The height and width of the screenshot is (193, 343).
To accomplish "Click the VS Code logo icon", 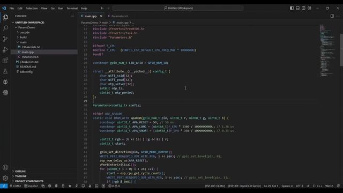I will (x=4, y=8).
